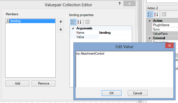Select the PlugInName property in Action 2
This screenshot has height=103, width=178.
[165, 25]
